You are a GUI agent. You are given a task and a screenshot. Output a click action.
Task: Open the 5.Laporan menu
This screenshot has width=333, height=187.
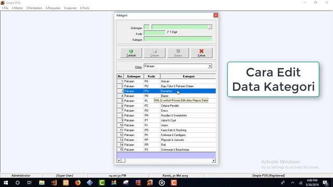point(70,8)
